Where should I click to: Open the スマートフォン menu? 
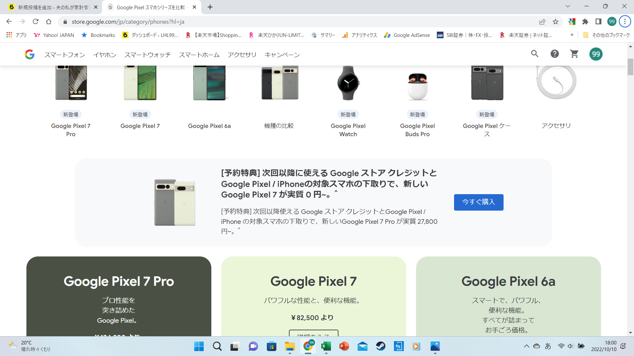click(65, 55)
